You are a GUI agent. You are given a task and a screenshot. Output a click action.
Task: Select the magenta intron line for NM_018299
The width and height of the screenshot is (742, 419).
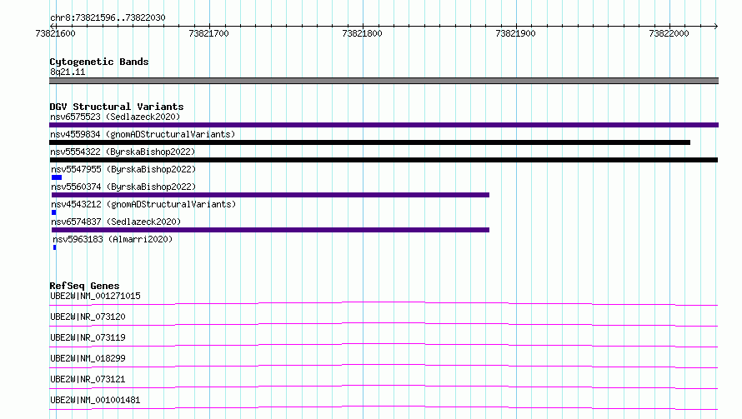click(384, 366)
